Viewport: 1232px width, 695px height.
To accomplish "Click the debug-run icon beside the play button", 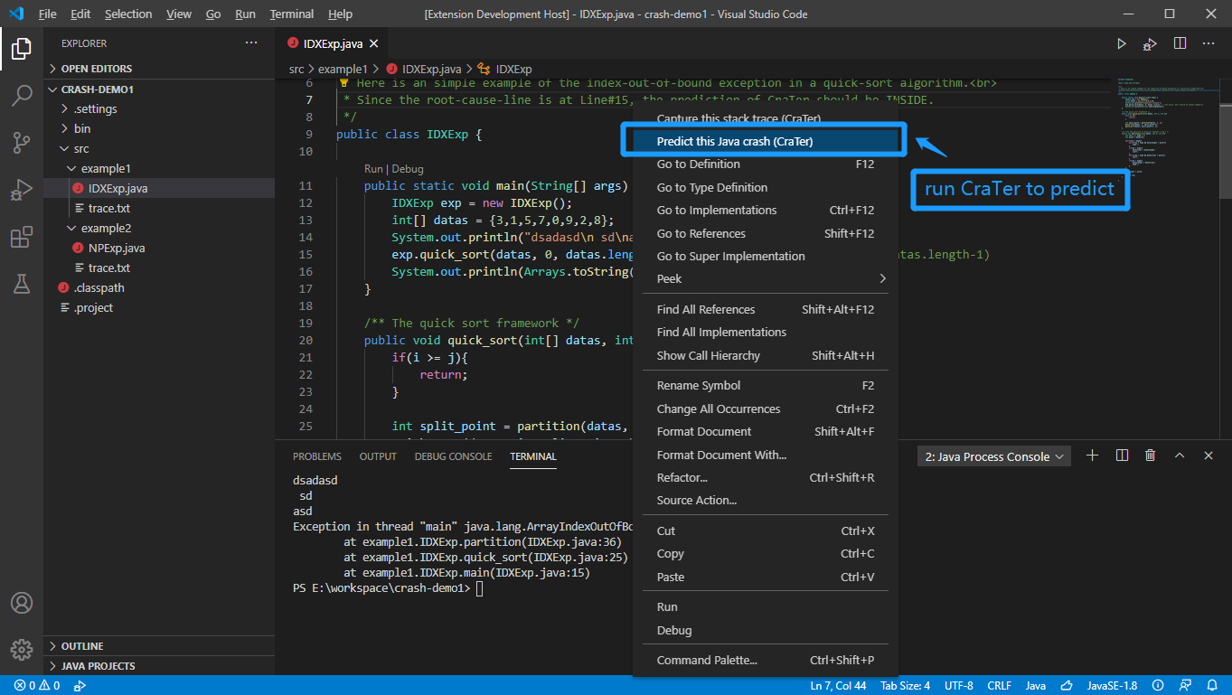I will coord(1150,43).
